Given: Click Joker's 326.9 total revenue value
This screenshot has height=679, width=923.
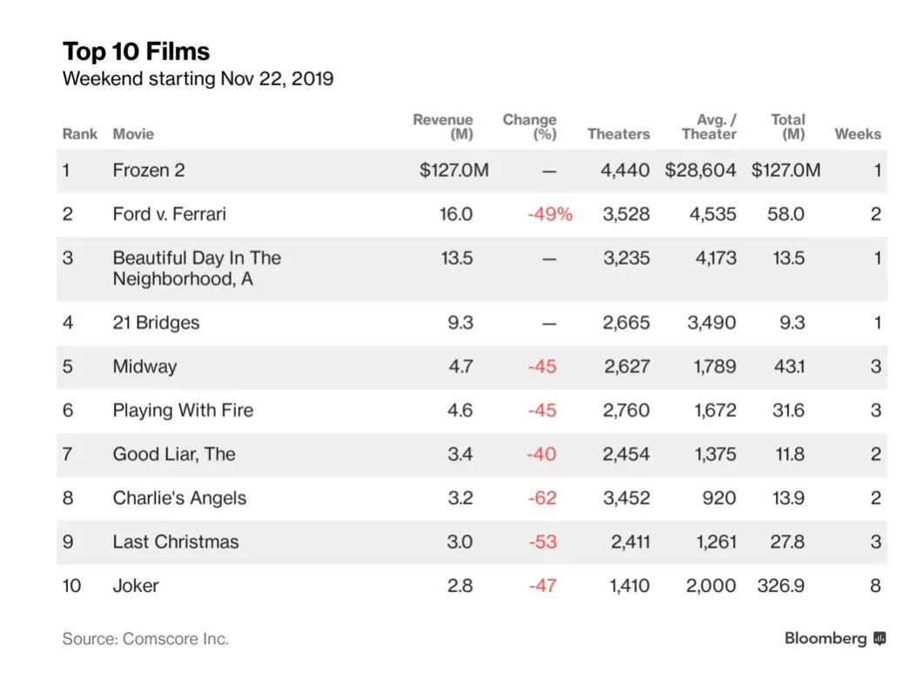Looking at the screenshot, I should tap(781, 585).
